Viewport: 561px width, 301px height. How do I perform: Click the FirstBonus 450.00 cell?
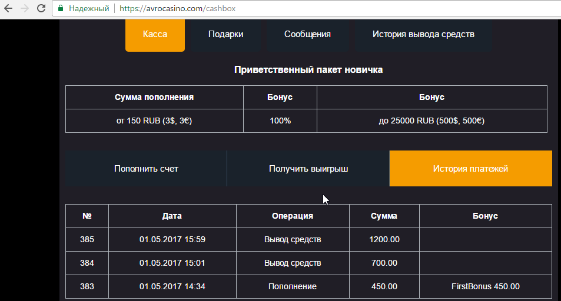pyautogui.click(x=485, y=286)
